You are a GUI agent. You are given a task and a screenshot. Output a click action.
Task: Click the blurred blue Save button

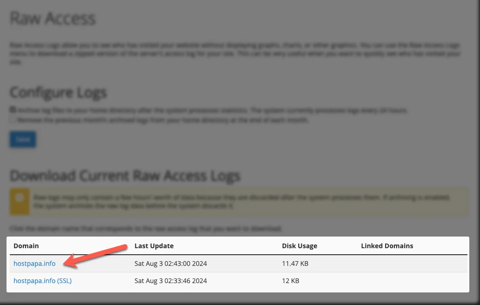click(23, 140)
